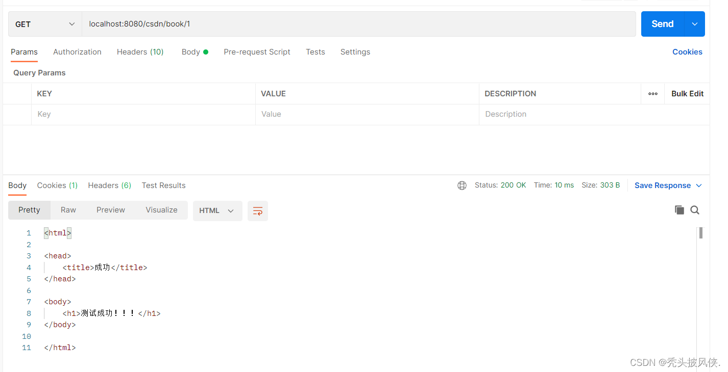Open search in the response body
Screen dimensions: 728x372
695,210
